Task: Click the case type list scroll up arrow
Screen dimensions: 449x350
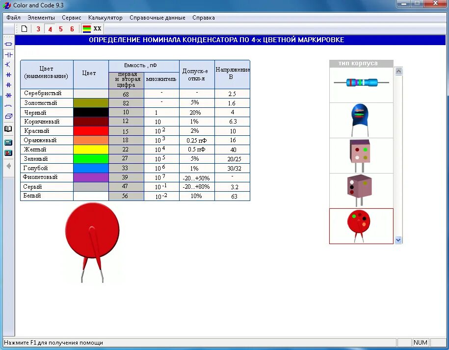Action: [x=398, y=71]
